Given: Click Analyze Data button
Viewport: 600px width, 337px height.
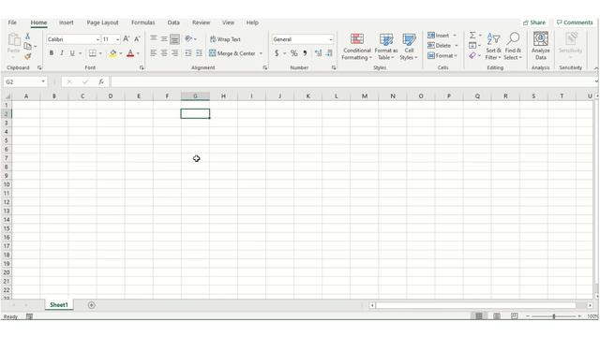Looking at the screenshot, I should point(540,47).
